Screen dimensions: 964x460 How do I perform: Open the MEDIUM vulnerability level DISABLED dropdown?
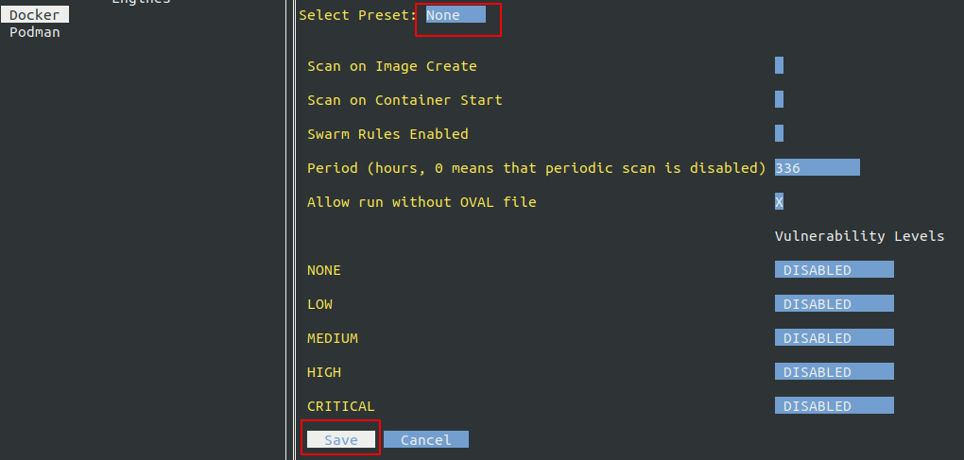834,338
